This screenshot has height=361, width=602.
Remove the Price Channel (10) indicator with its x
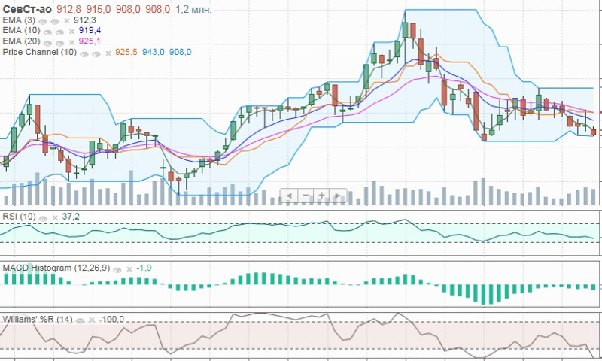108,53
